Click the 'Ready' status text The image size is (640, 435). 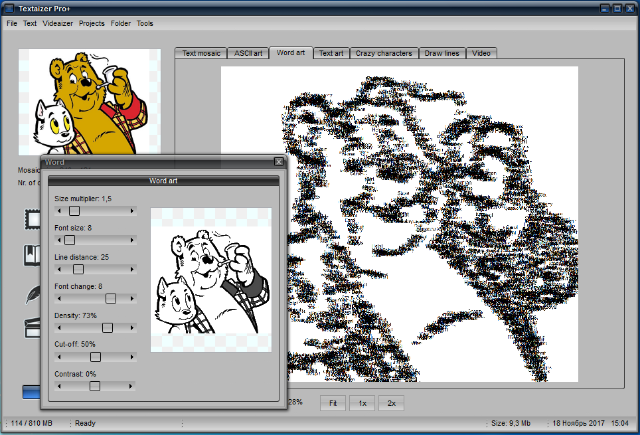click(85, 423)
